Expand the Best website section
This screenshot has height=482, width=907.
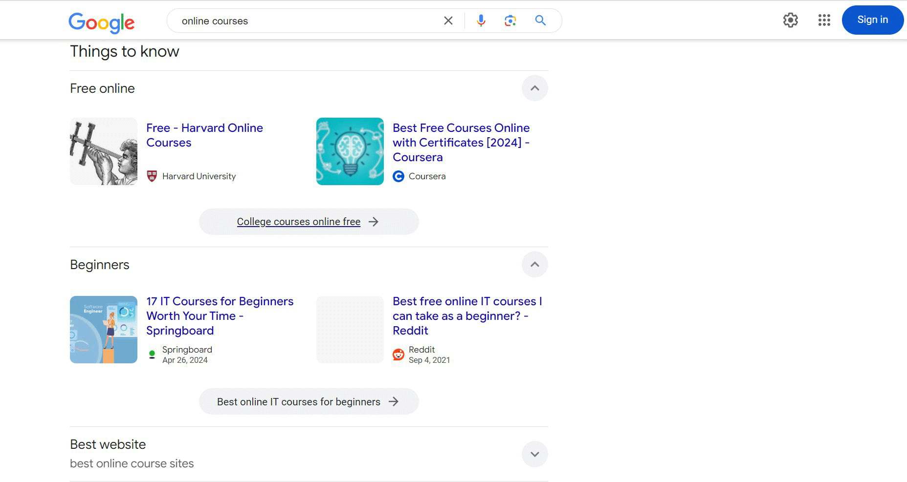point(535,454)
